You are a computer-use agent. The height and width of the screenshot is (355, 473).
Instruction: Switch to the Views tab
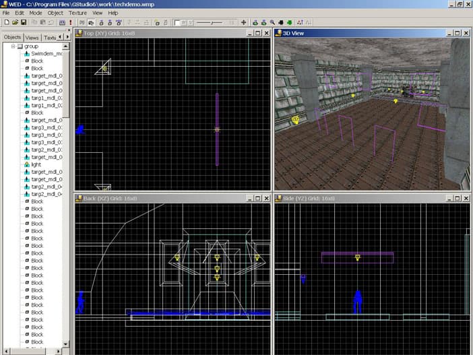coord(32,38)
